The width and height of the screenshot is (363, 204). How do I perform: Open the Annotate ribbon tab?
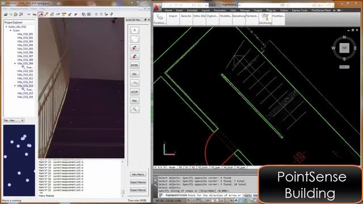click(192, 10)
